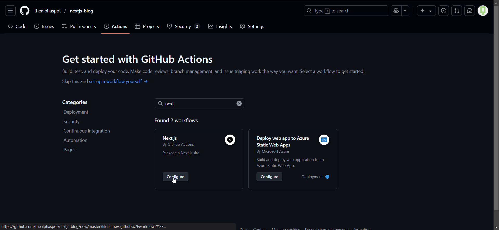Click scrollbar down arrow

tap(496, 227)
